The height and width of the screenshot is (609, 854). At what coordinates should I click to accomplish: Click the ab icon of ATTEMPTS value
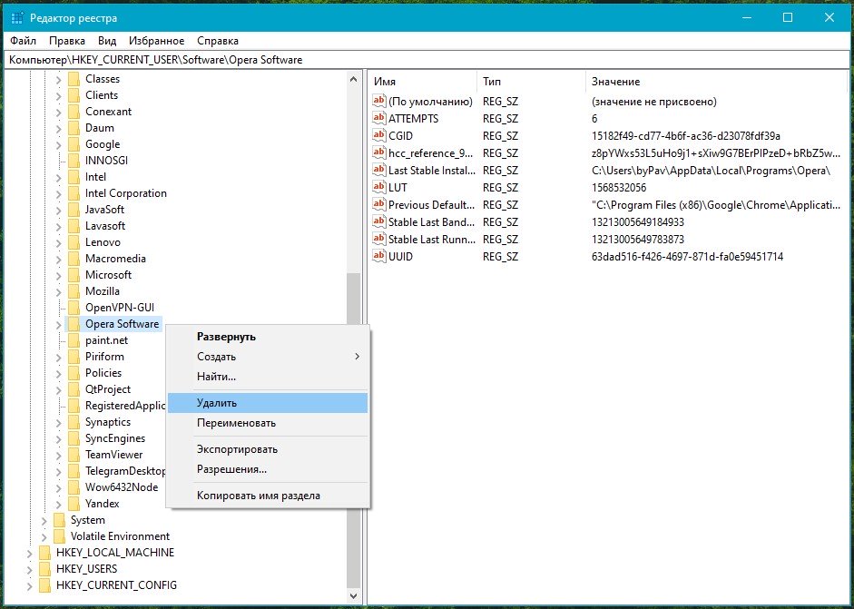tap(379, 118)
